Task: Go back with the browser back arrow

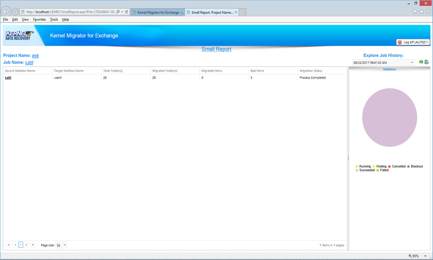Action: coord(6,12)
